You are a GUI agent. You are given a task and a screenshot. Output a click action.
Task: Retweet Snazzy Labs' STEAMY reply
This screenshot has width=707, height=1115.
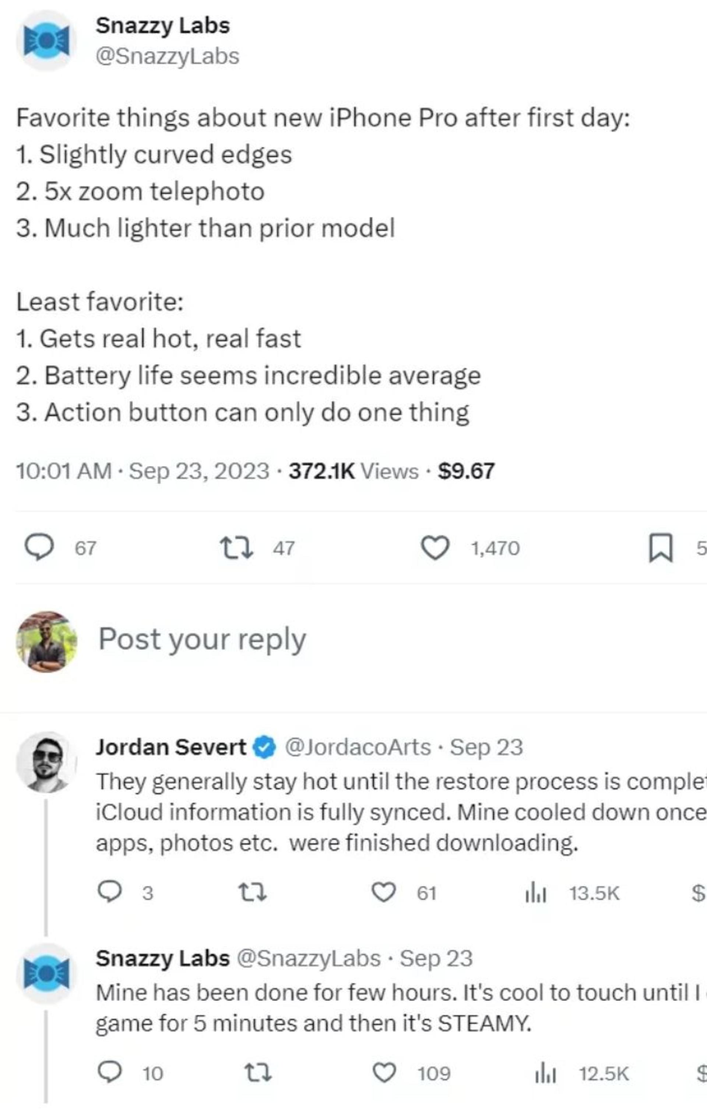coord(257,1072)
